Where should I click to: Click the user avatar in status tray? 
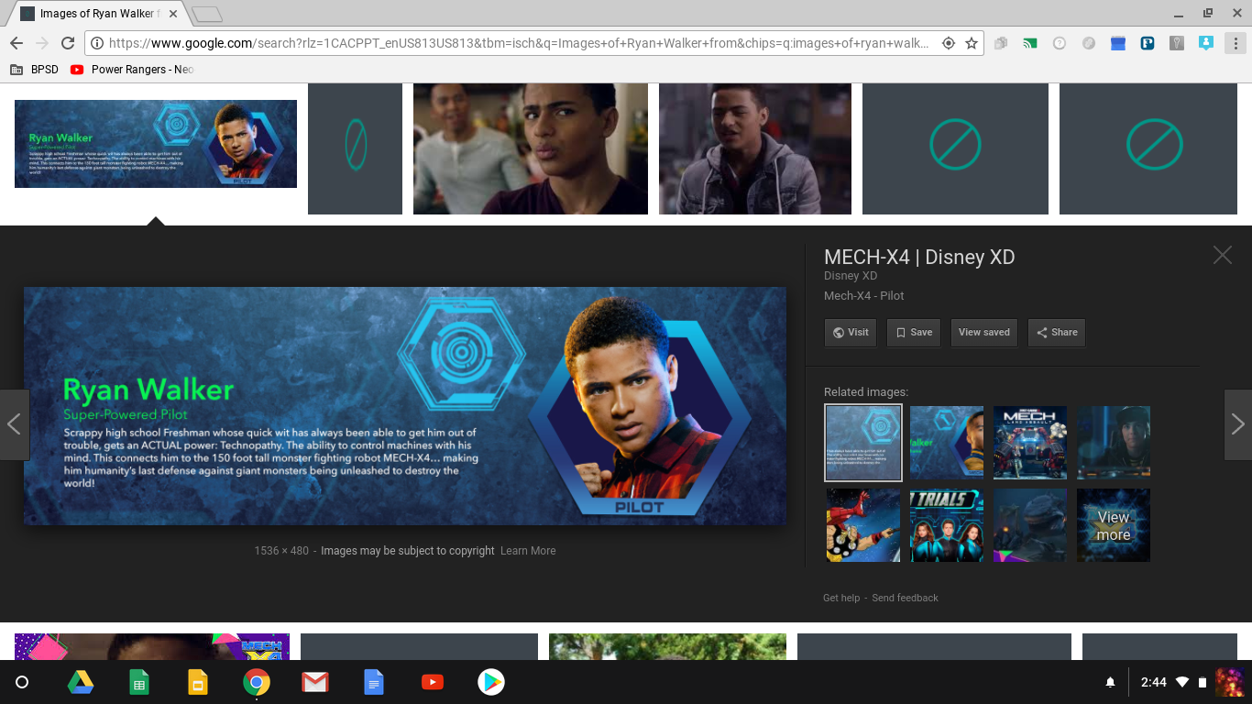coord(1228,682)
